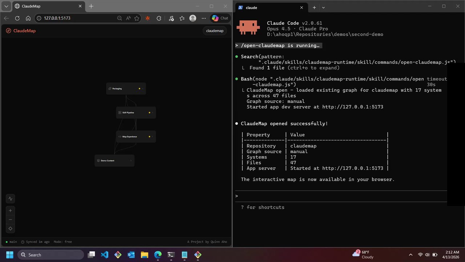Open the Notepad taskbar icon
This screenshot has height=262, width=465.
(x=185, y=255)
